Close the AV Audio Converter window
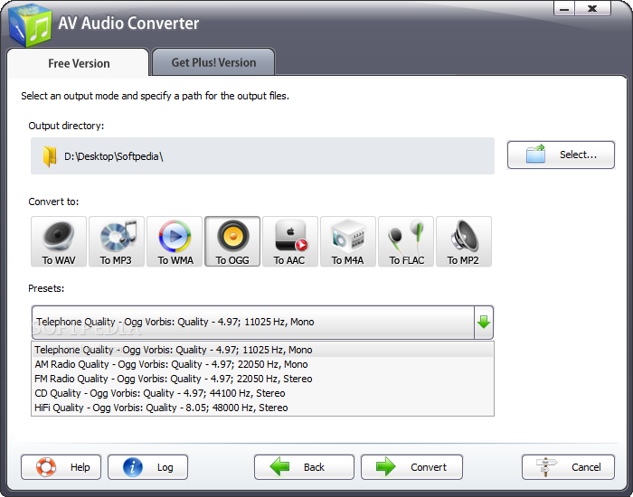The height and width of the screenshot is (497, 633). 592,9
